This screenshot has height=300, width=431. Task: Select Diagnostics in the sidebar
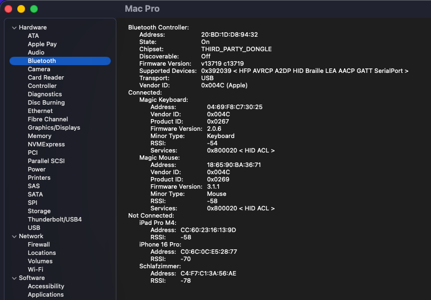coord(45,94)
